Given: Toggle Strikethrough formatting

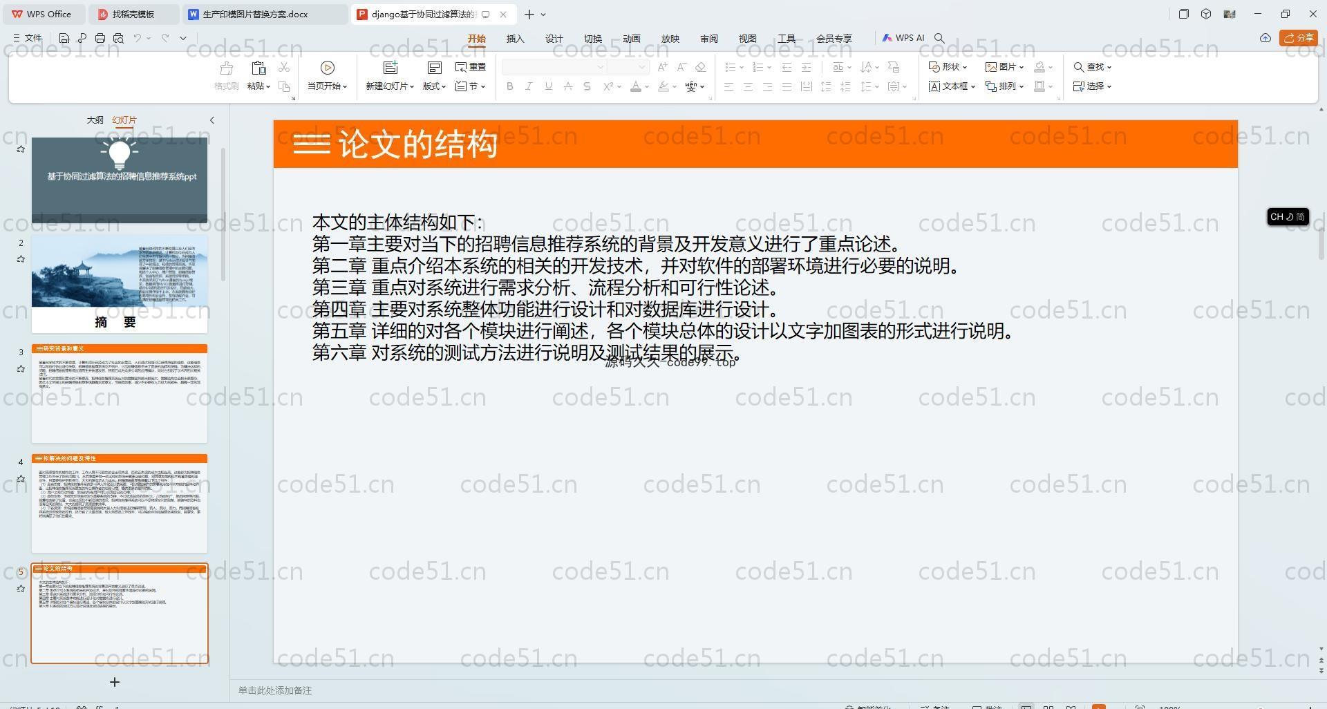Looking at the screenshot, I should tap(567, 86).
